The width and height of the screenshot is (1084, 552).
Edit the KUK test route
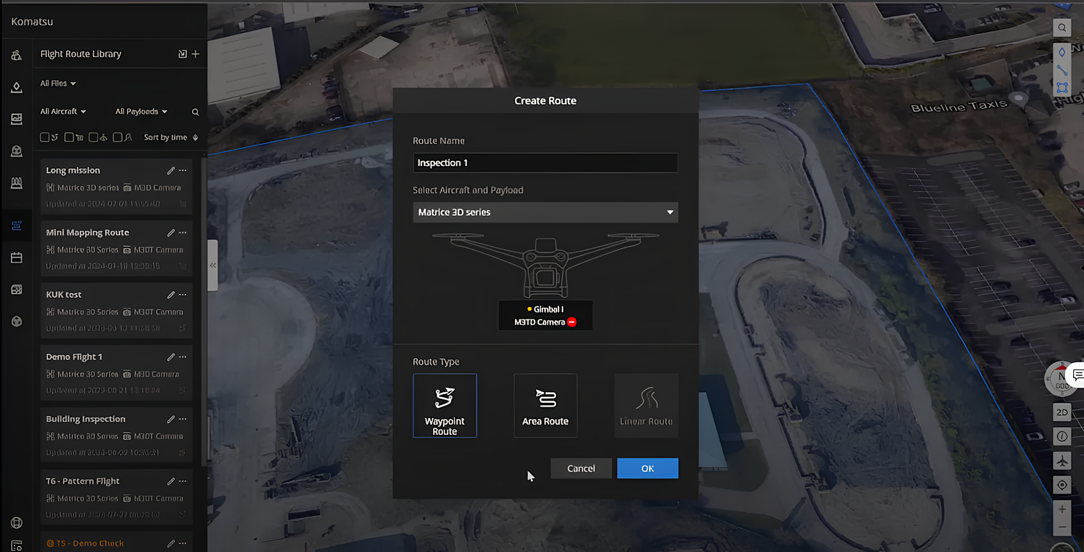pos(171,295)
